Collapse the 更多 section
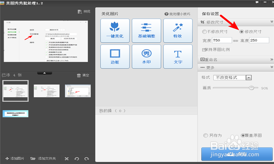Screen dimensions: 274x164 point(236,67)
